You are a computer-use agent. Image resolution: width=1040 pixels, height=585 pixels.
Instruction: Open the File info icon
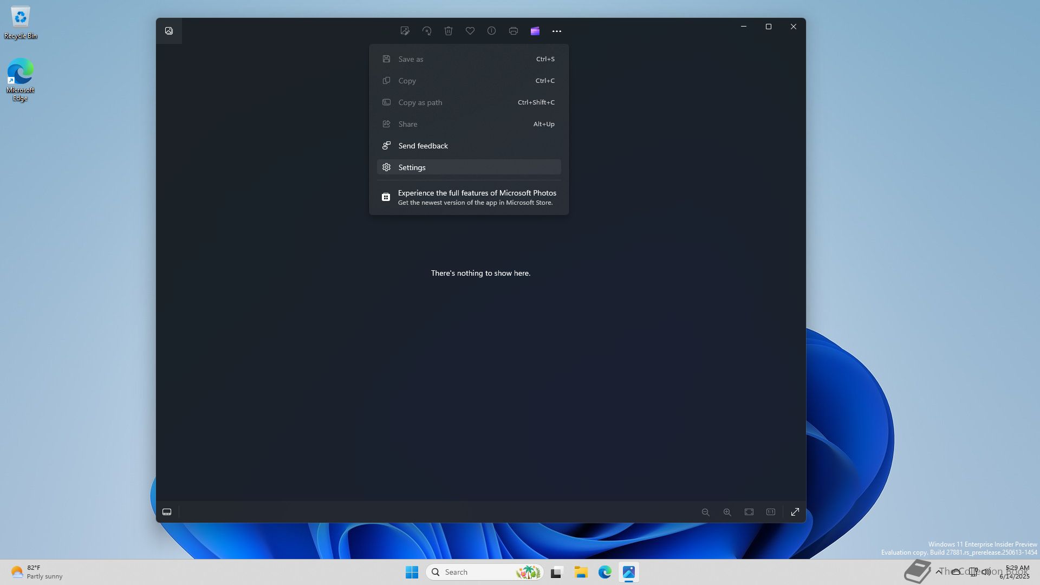point(491,31)
